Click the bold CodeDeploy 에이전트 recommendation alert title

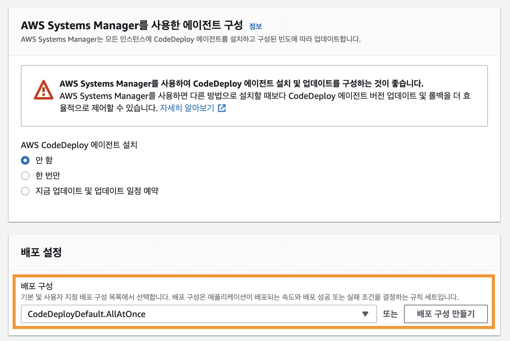pos(241,84)
